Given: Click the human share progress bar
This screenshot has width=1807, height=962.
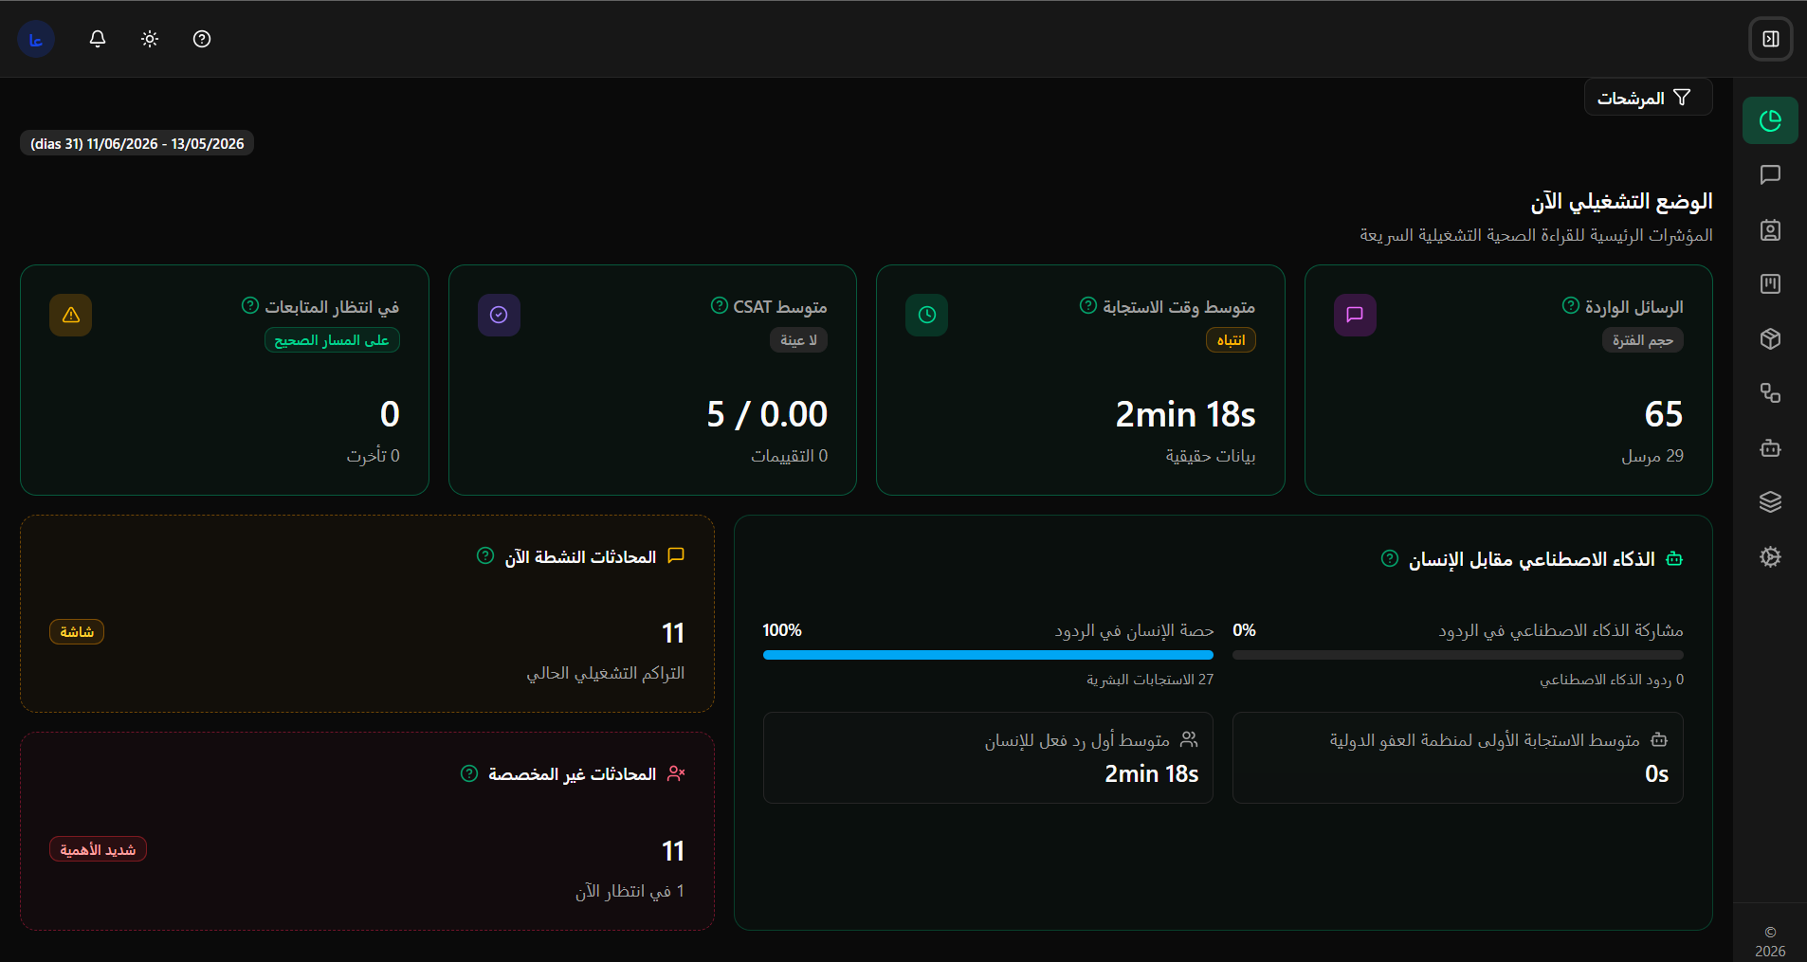Looking at the screenshot, I should [988, 655].
